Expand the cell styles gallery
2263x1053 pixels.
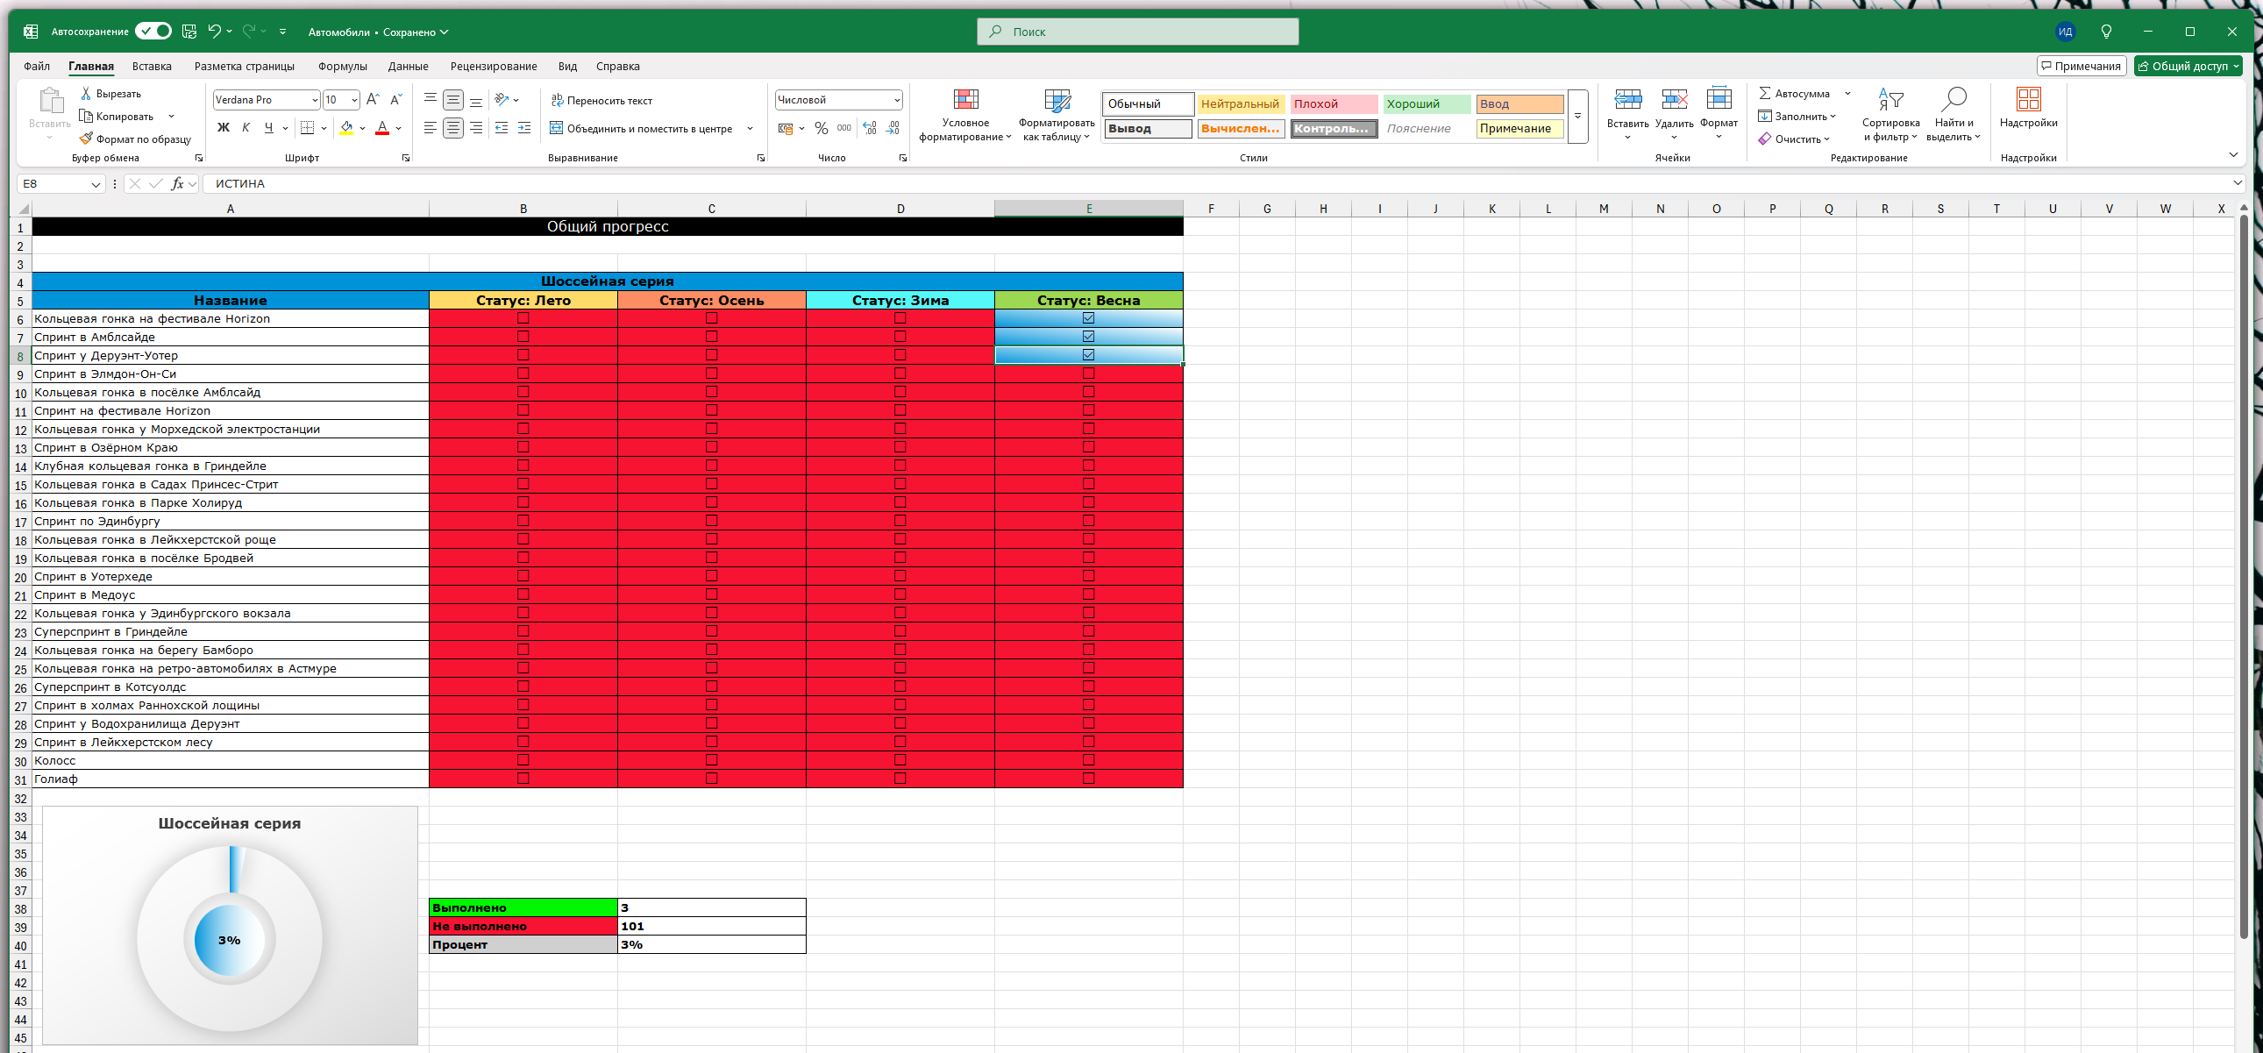click(1577, 116)
